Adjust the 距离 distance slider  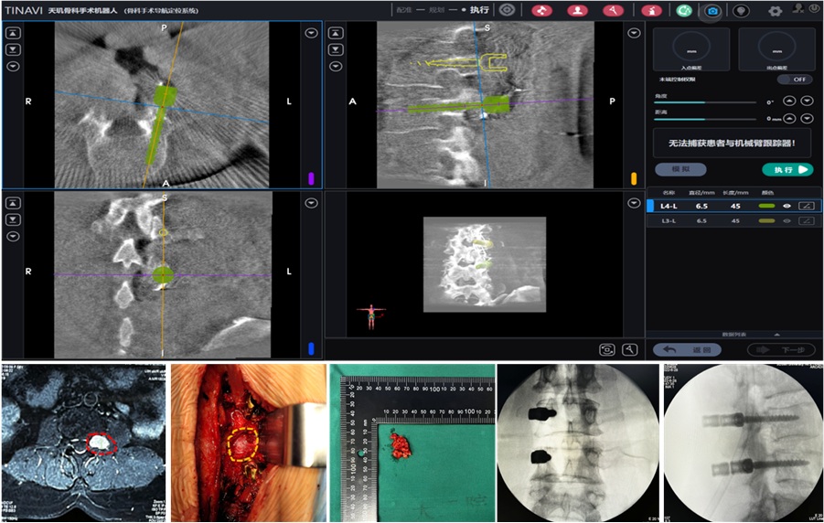point(705,119)
